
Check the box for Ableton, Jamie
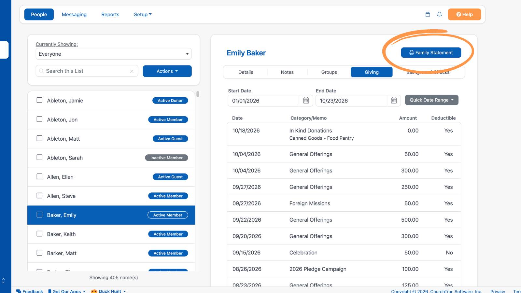[x=39, y=100]
